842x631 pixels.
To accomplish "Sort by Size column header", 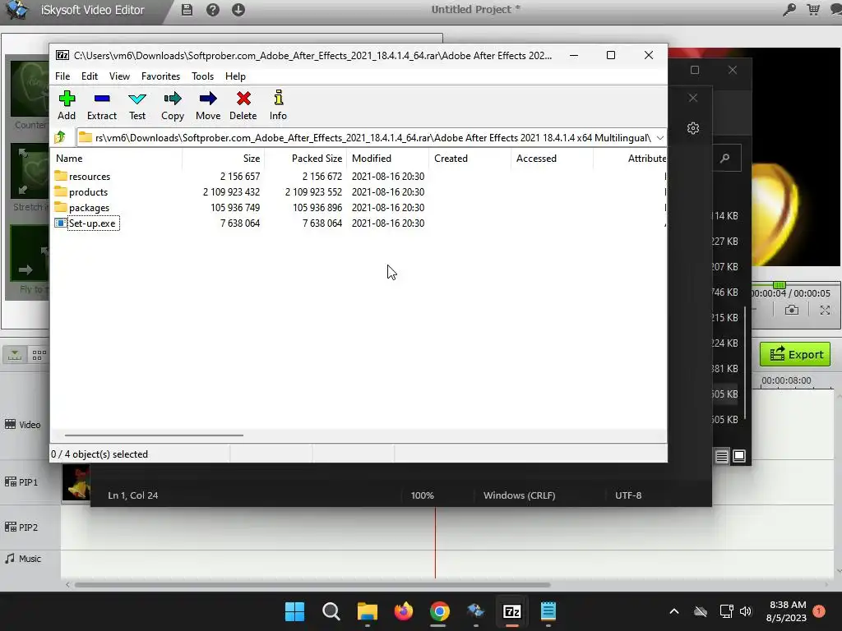I will tap(224, 159).
